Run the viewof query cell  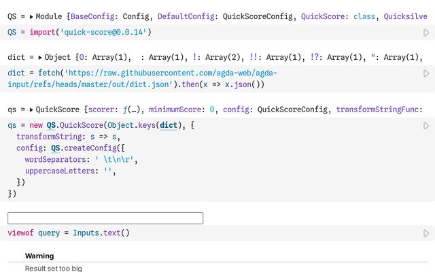[x=426, y=233]
